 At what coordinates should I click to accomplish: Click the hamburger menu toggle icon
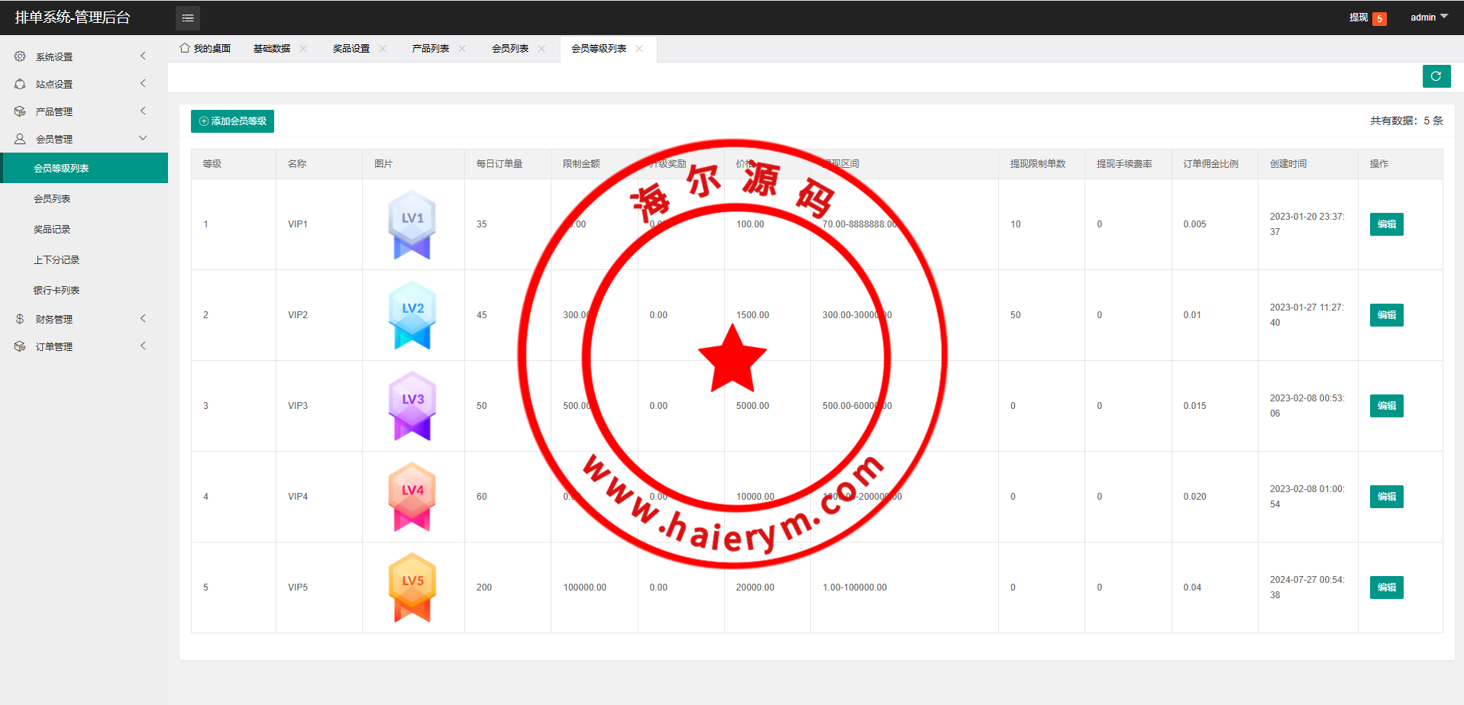(187, 18)
